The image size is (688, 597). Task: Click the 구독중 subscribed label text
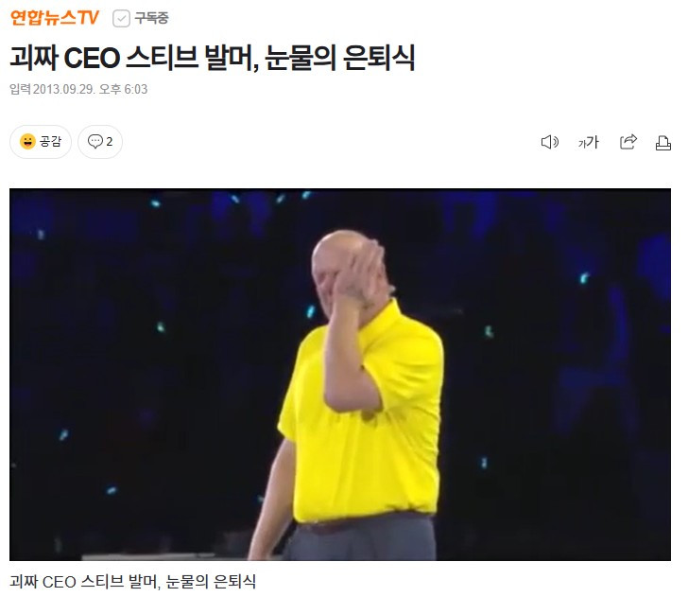pos(151,18)
